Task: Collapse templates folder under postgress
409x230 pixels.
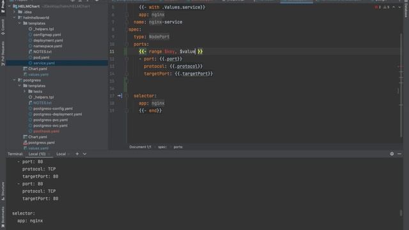Action: pos(20,86)
